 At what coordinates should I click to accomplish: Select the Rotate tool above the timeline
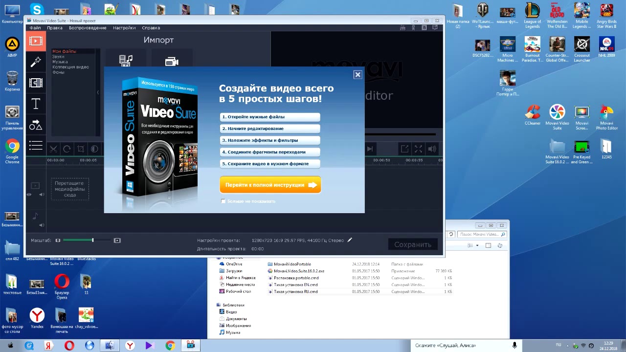67,149
